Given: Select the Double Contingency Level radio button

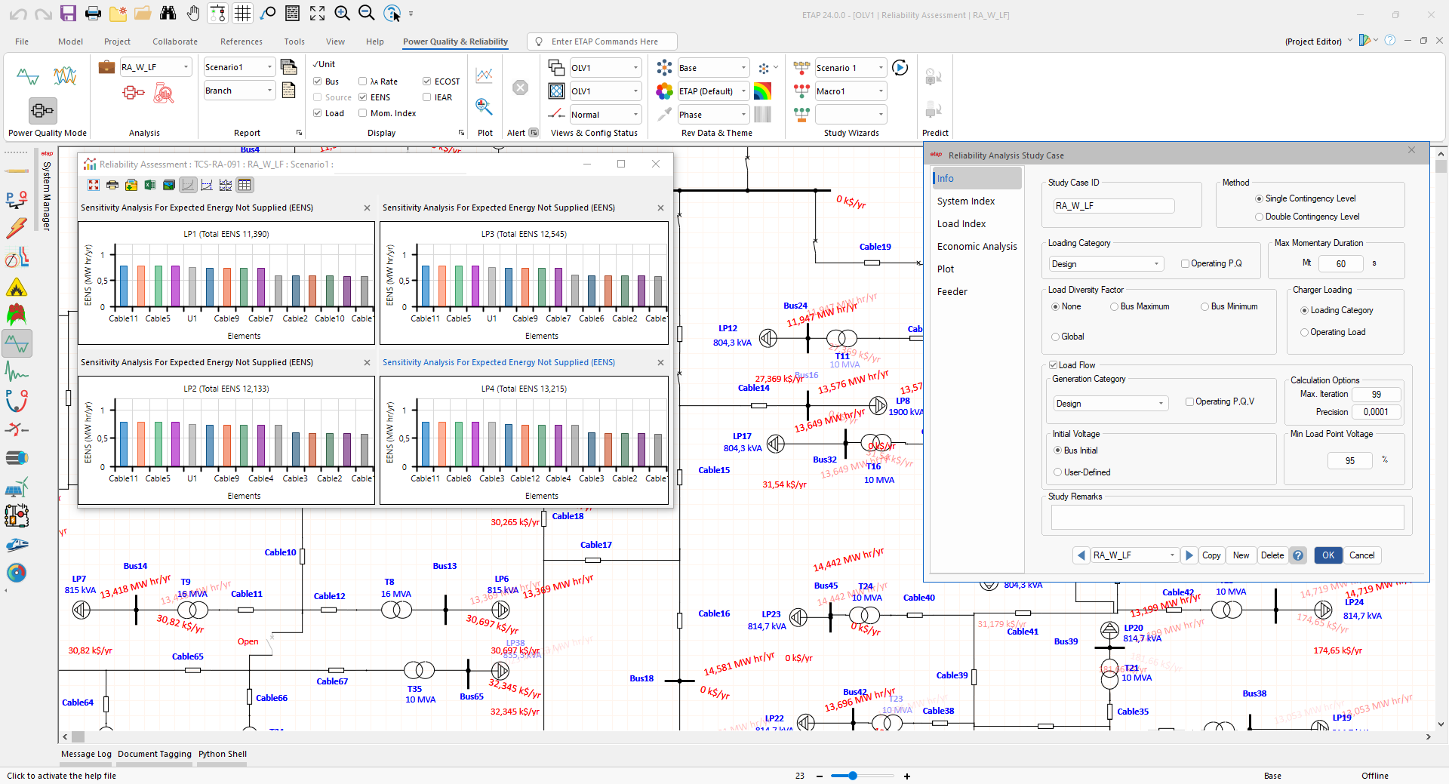Looking at the screenshot, I should pyautogui.click(x=1259, y=217).
